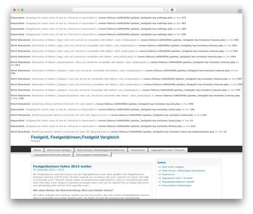253x214 pixels.
Task: Click the Festgeld tagline under site title
Action: pos(35,141)
